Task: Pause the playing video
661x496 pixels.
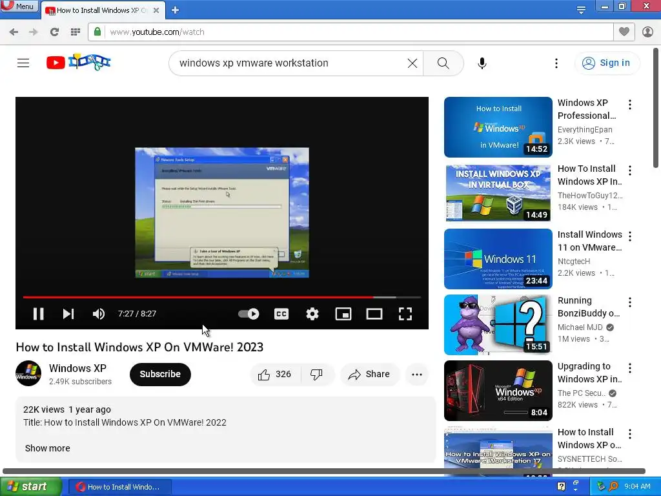Action: [38, 314]
